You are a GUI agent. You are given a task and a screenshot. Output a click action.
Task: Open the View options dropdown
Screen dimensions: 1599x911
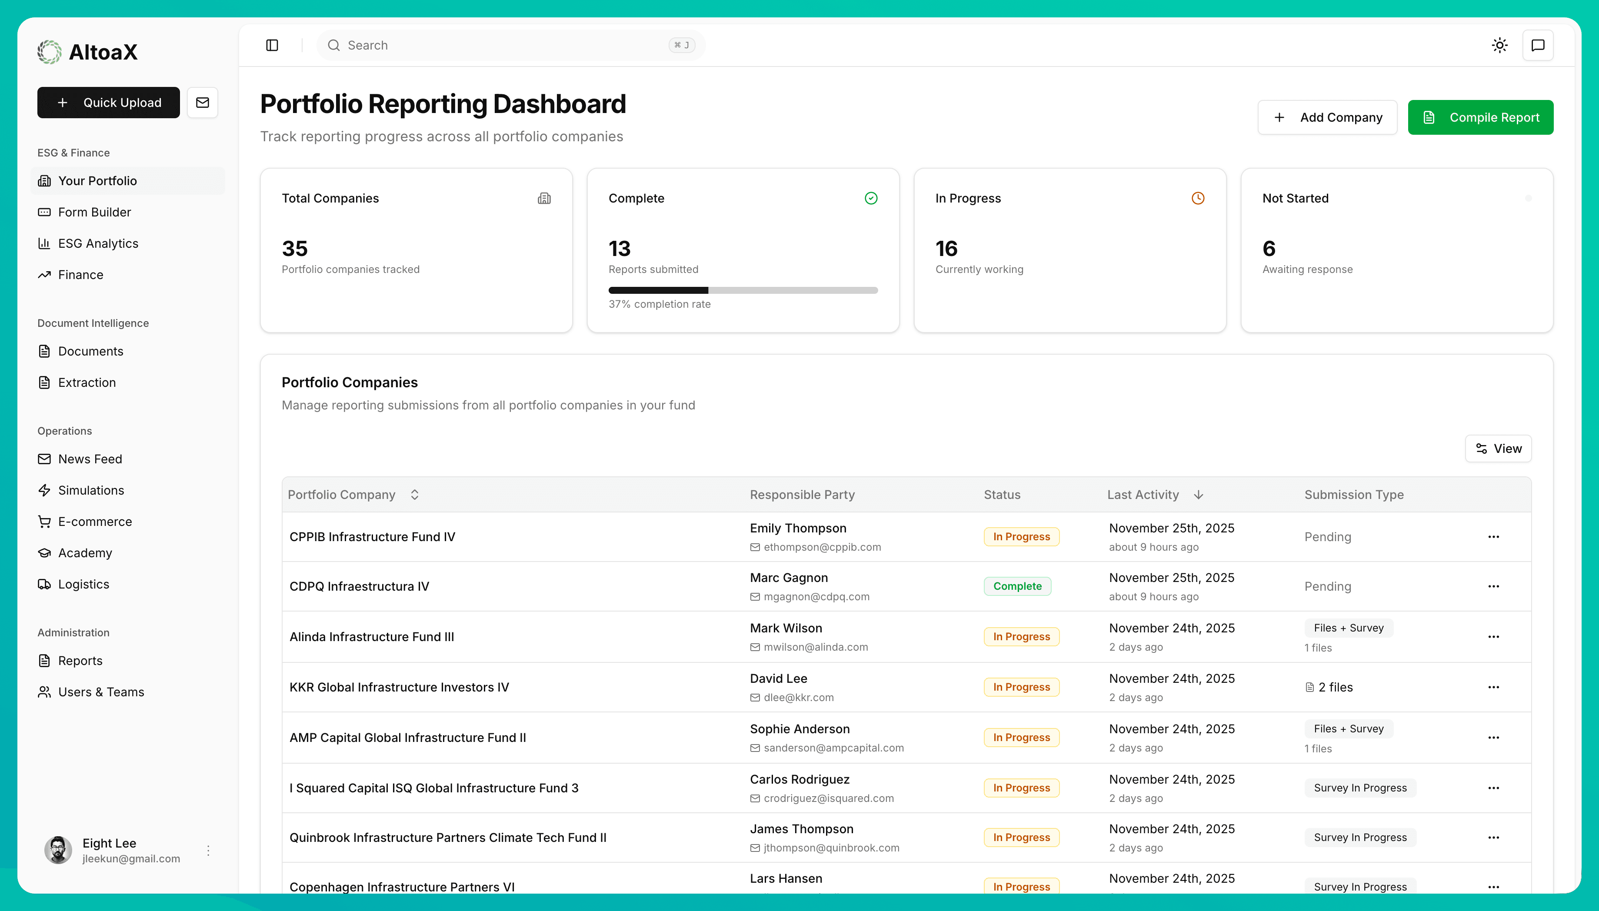(x=1498, y=448)
